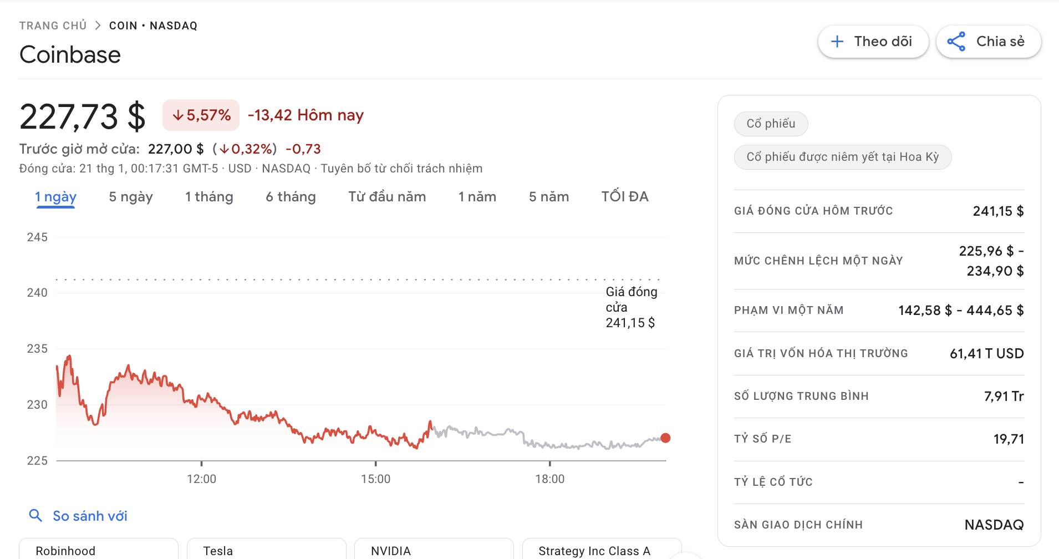The height and width of the screenshot is (559, 1059).
Task: Click the red dot at chart end
Action: point(665,438)
